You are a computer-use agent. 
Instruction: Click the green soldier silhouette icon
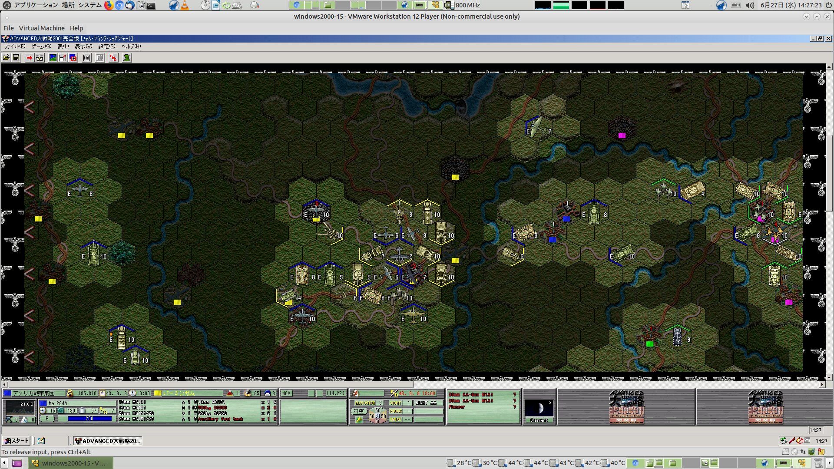point(127,58)
